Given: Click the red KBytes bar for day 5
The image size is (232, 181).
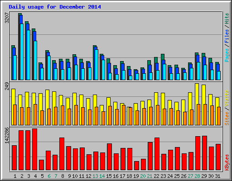Looking at the screenshot, I should [x=41, y=165].
